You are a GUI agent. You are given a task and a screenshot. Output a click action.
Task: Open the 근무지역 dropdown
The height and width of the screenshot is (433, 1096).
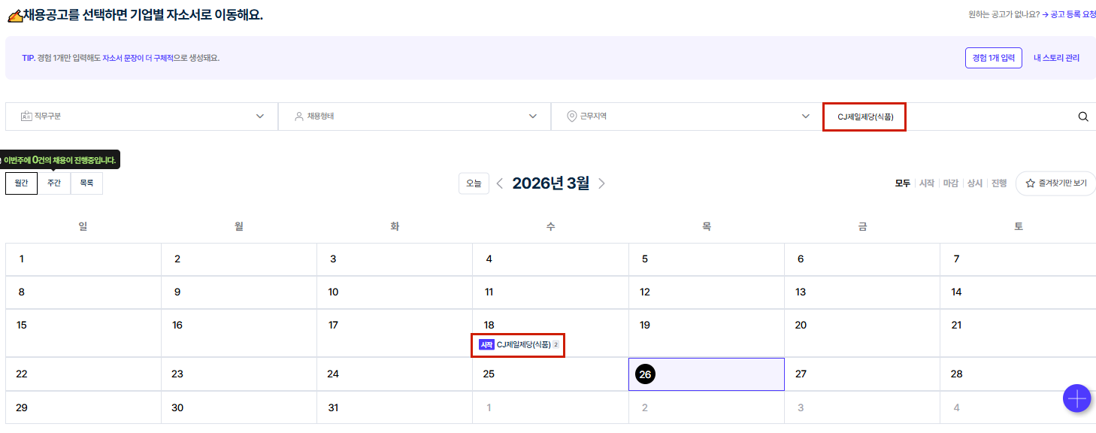point(687,117)
